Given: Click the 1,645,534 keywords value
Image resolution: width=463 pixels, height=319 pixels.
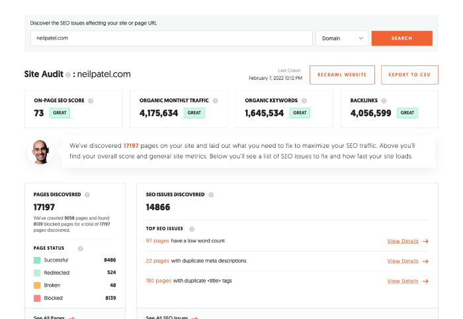Looking at the screenshot, I should click(x=265, y=113).
